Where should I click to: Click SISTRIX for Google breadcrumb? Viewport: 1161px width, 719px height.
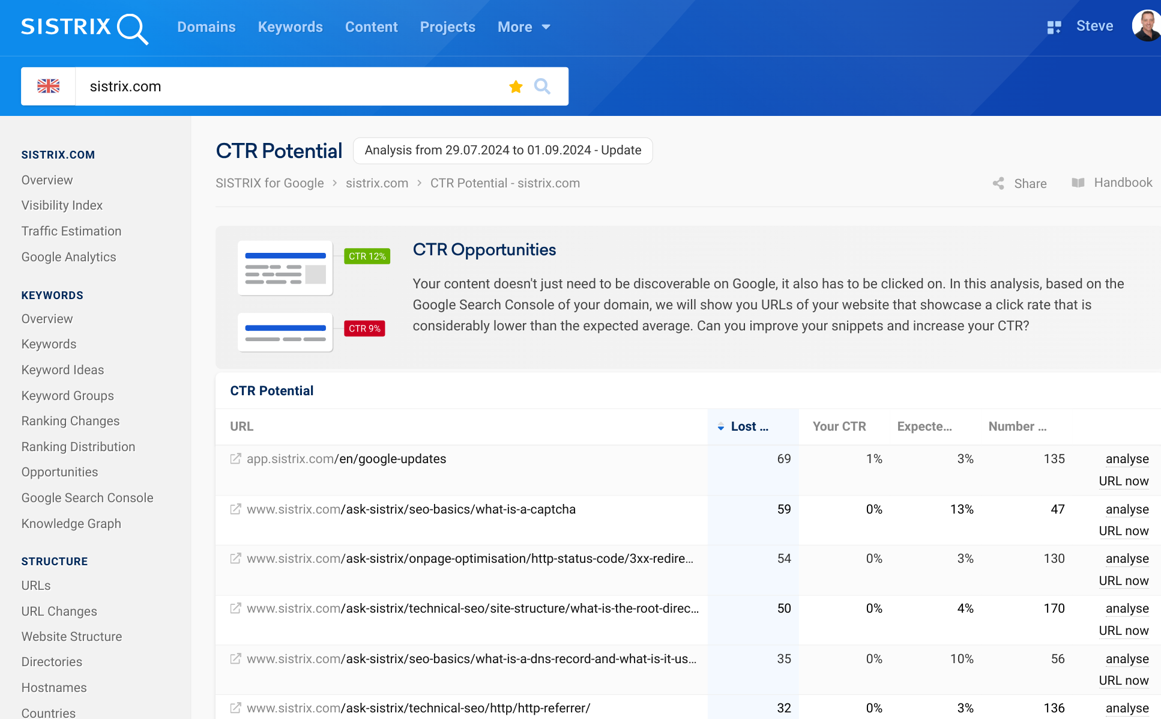click(x=270, y=183)
